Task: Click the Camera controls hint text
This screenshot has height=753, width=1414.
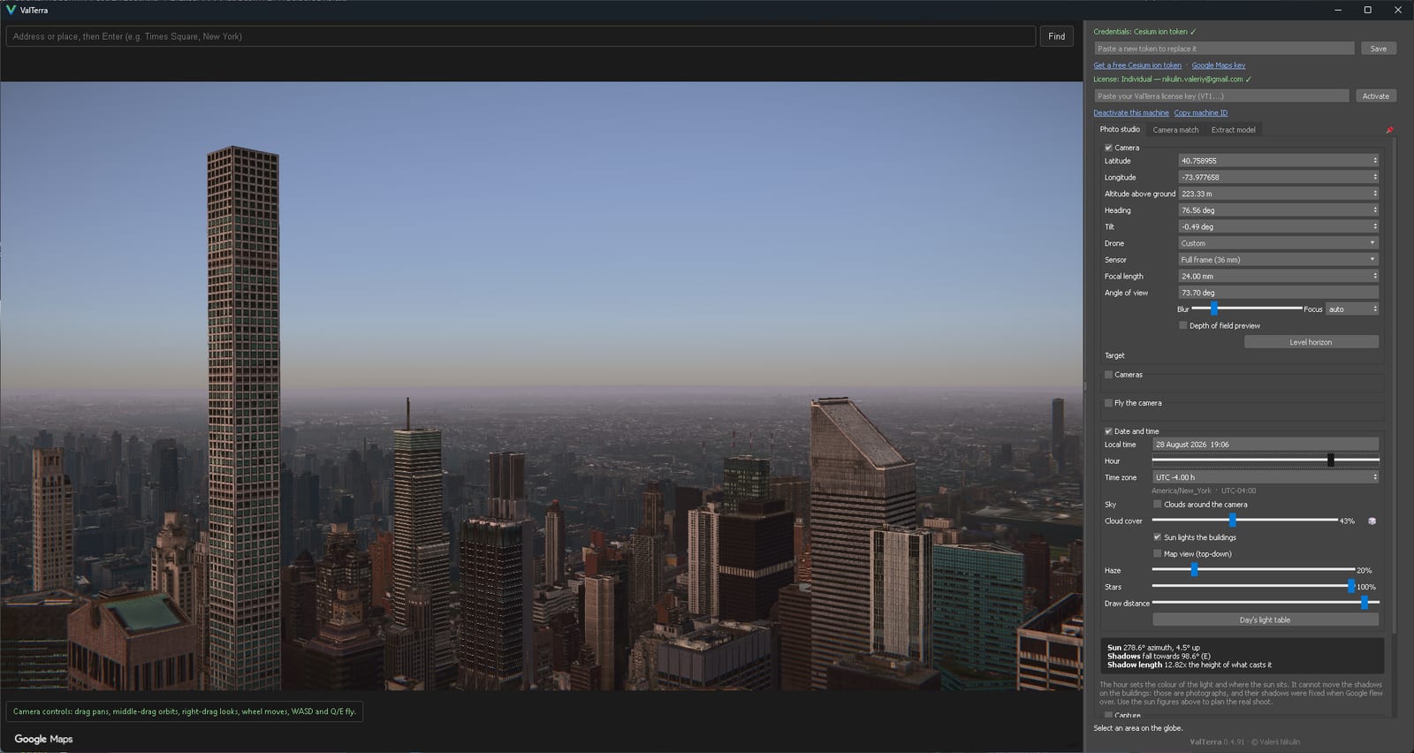Action: [x=185, y=711]
